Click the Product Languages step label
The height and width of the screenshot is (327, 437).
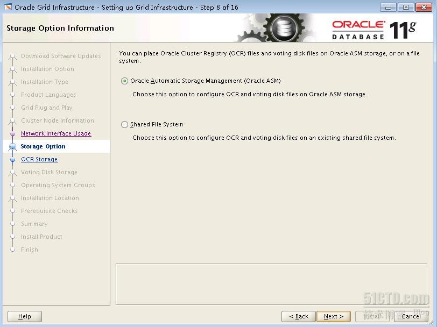click(48, 95)
